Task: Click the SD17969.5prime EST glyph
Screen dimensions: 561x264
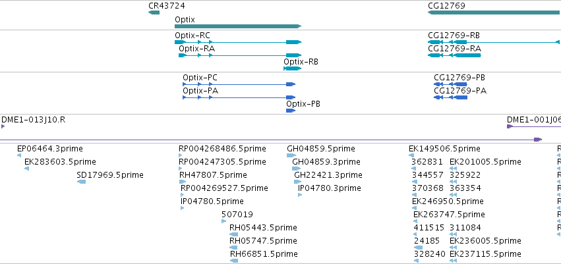Action: (81, 182)
